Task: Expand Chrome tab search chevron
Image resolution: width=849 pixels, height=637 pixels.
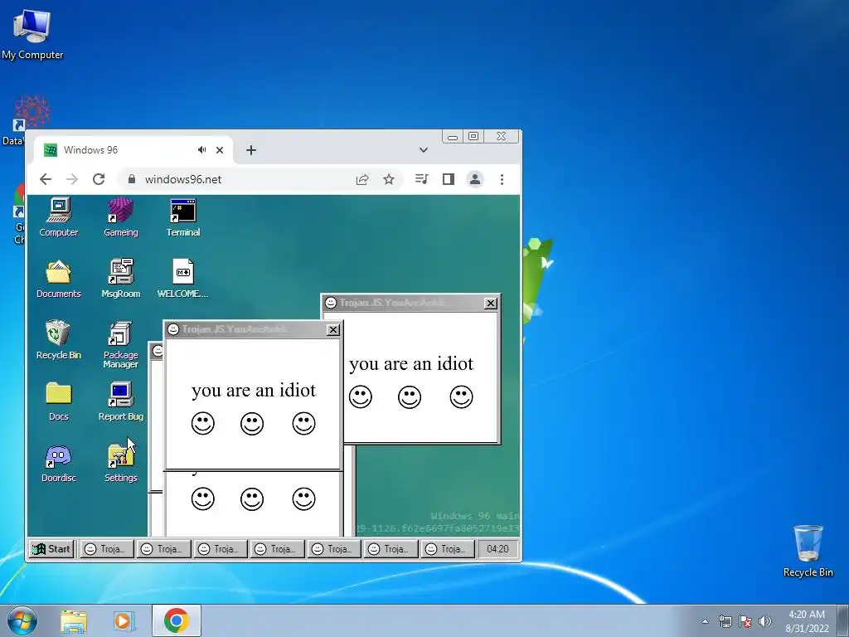Action: click(x=424, y=150)
